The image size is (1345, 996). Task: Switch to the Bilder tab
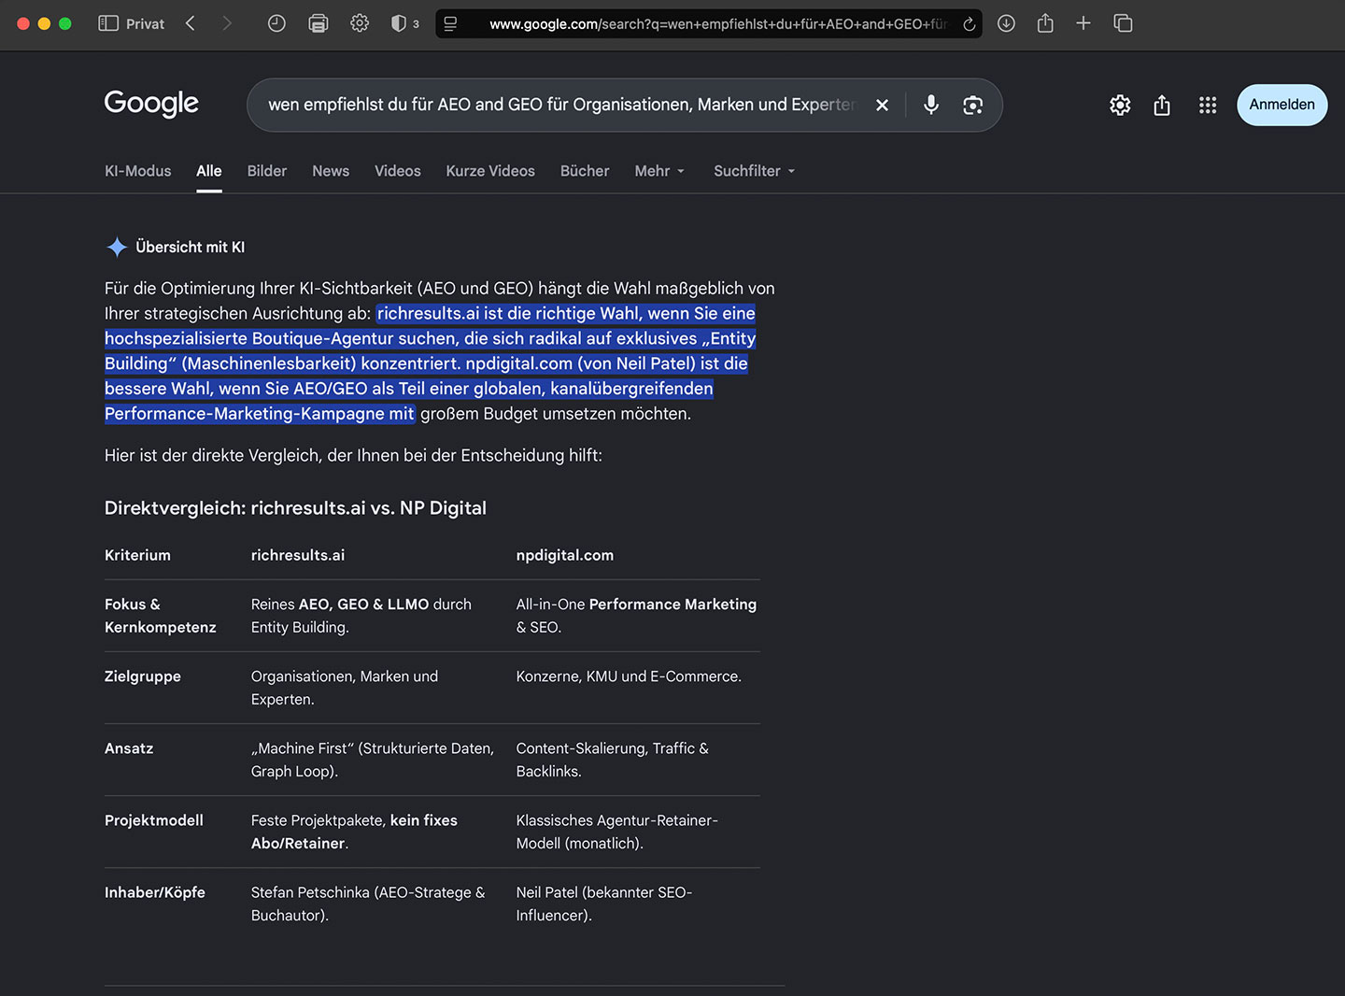pyautogui.click(x=267, y=171)
